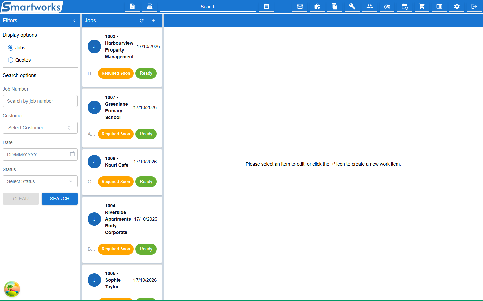
Task: Click the CLEAR button
Action: point(21,199)
